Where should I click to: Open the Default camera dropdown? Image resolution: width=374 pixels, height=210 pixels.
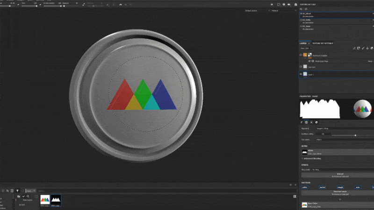point(257,11)
